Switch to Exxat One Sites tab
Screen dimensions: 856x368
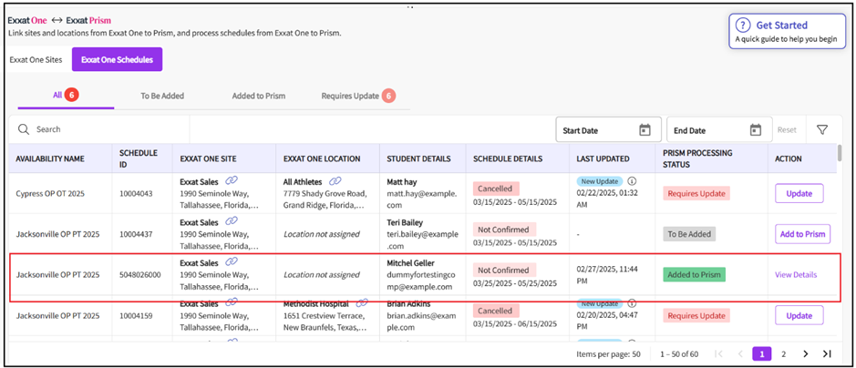click(x=36, y=60)
